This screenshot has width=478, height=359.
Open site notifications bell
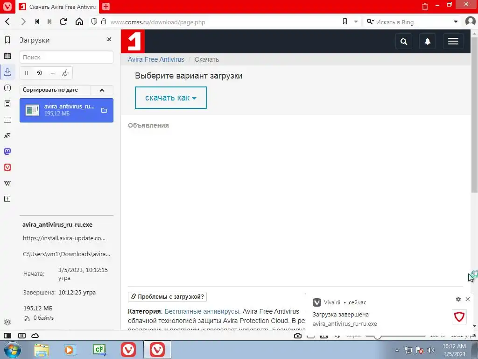click(x=428, y=41)
